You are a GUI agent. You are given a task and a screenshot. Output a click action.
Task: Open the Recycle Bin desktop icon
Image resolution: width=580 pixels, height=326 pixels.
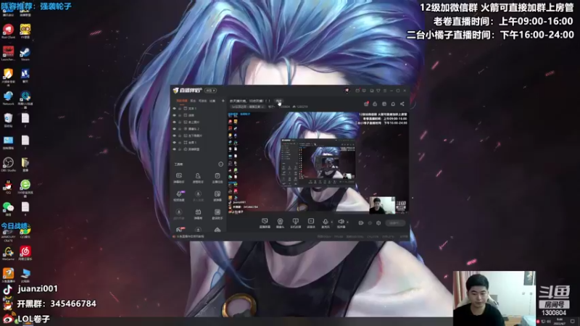(8, 120)
